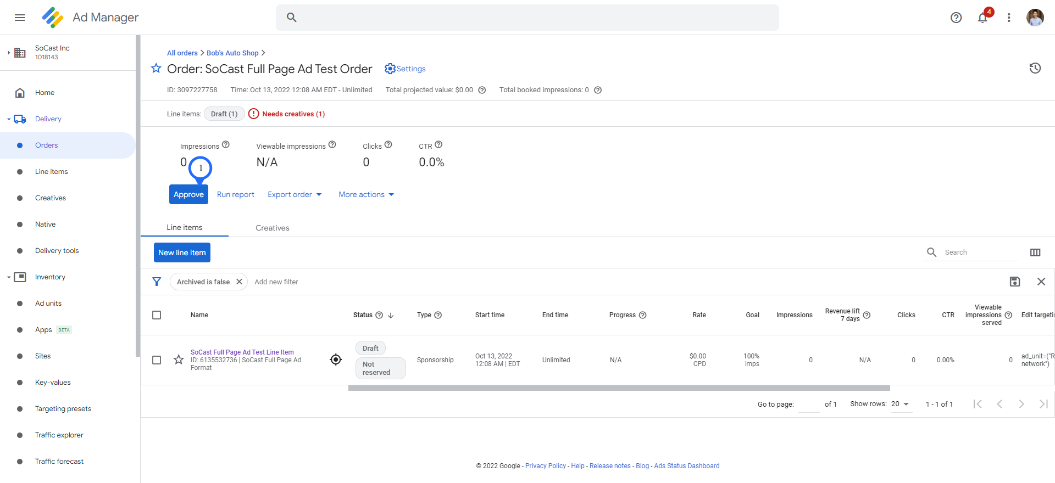The image size is (1055, 483).
Task: Show help for Status column
Action: point(379,315)
